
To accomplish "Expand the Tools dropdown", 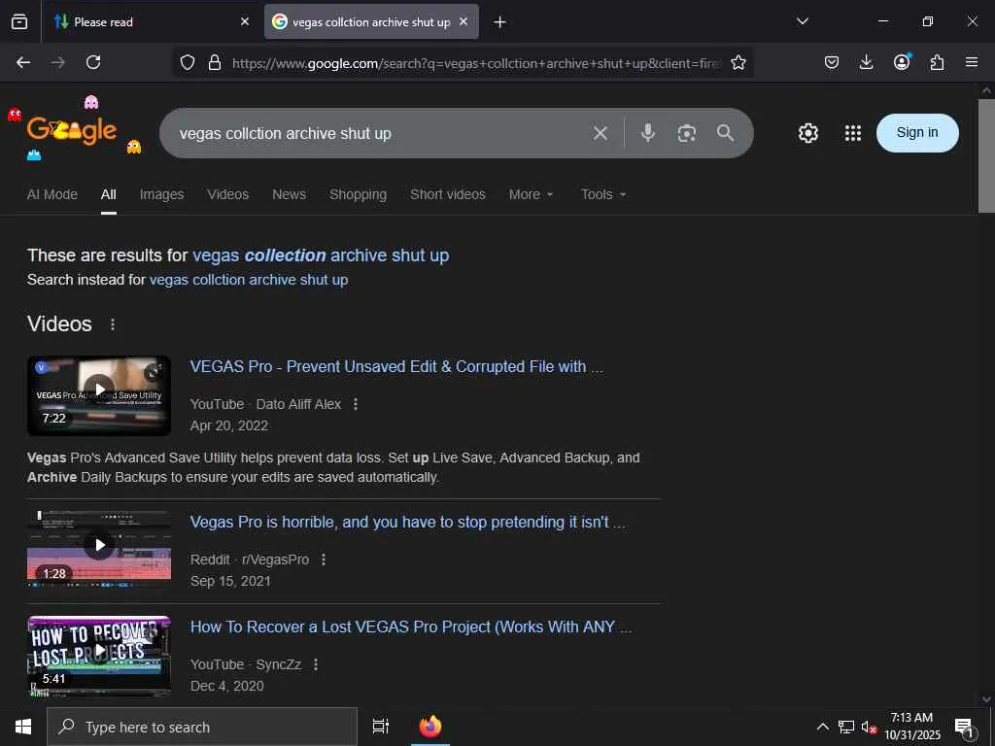I will pos(603,194).
